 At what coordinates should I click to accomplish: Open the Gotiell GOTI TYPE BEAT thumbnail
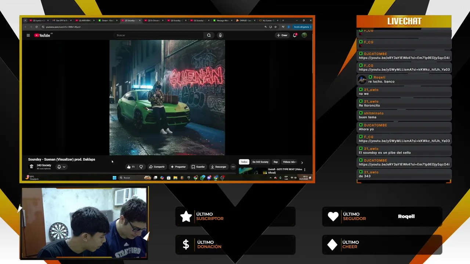tap(252, 171)
